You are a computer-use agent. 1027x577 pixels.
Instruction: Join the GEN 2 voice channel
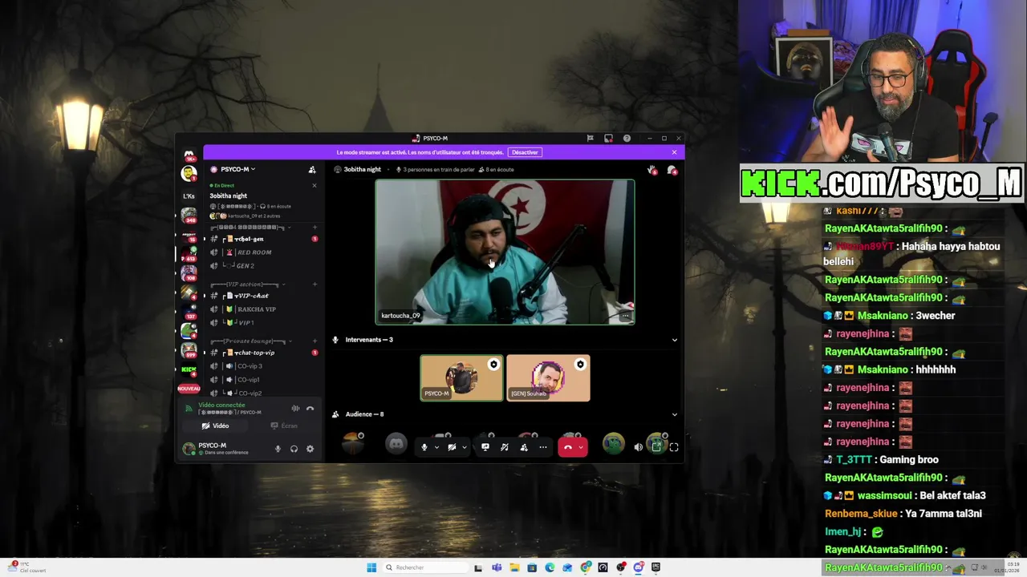click(x=265, y=266)
